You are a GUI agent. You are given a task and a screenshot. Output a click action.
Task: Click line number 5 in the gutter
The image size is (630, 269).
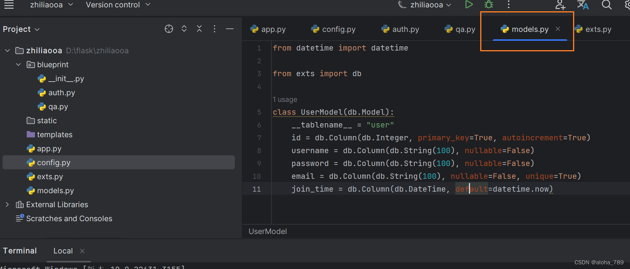259,112
